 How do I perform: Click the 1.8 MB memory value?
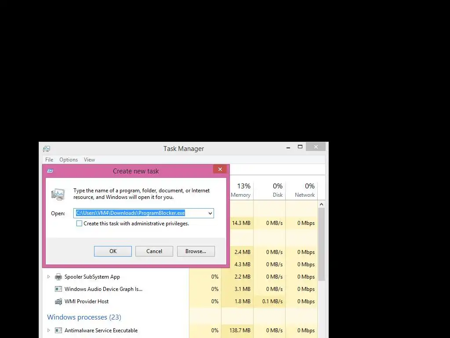click(243, 301)
